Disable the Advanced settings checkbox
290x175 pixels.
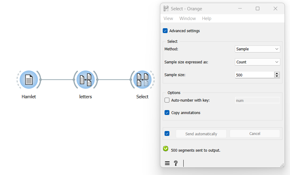tap(165, 31)
